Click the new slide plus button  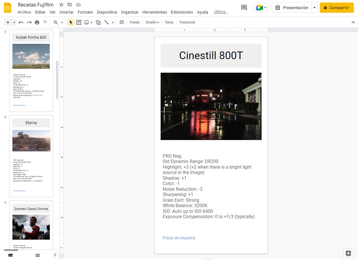(x=8, y=22)
